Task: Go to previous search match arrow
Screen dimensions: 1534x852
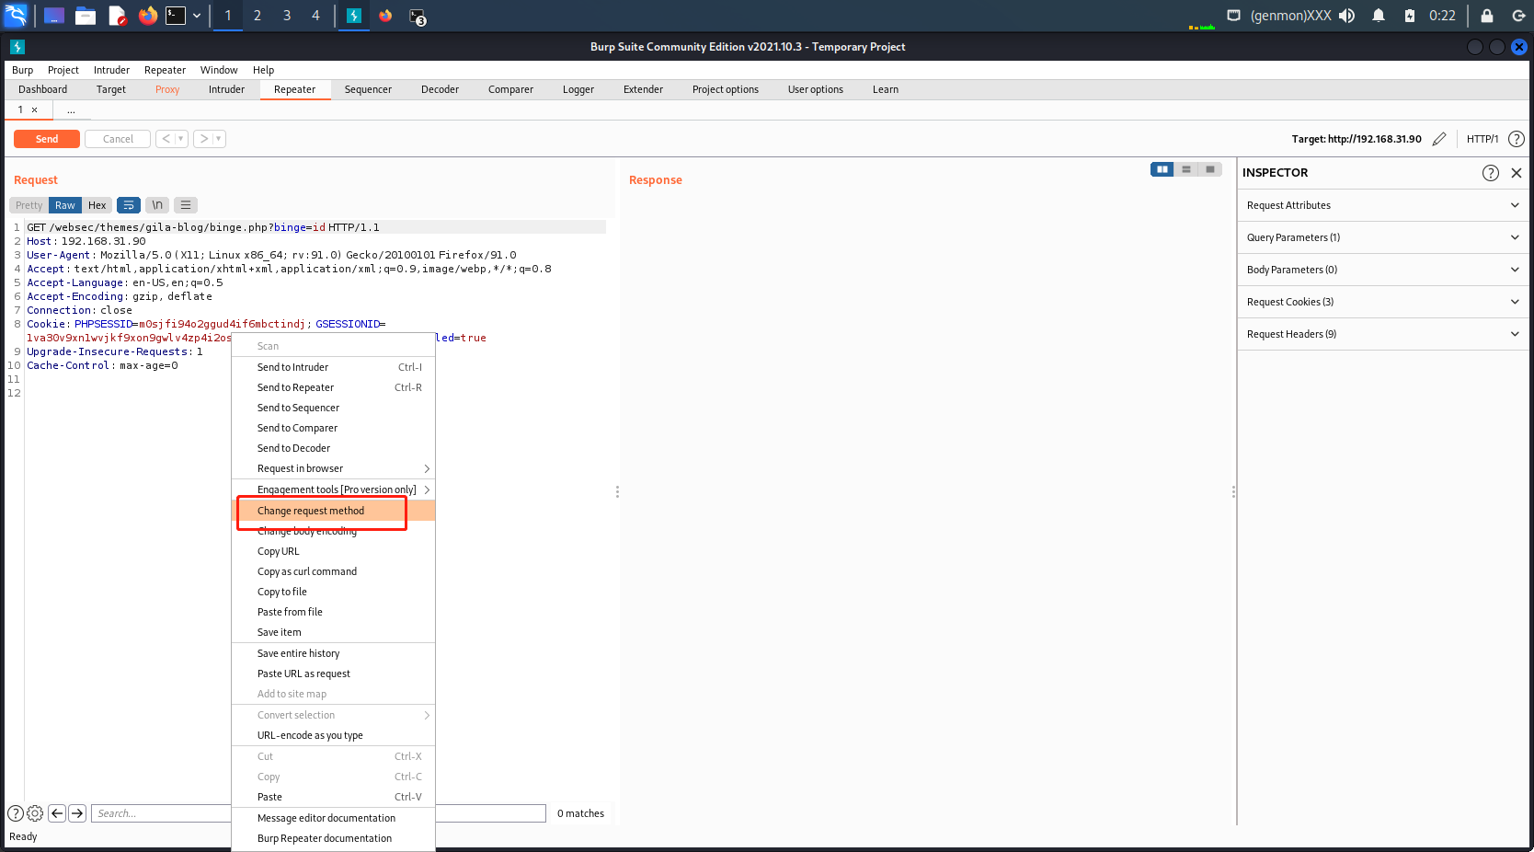Action: (57, 813)
